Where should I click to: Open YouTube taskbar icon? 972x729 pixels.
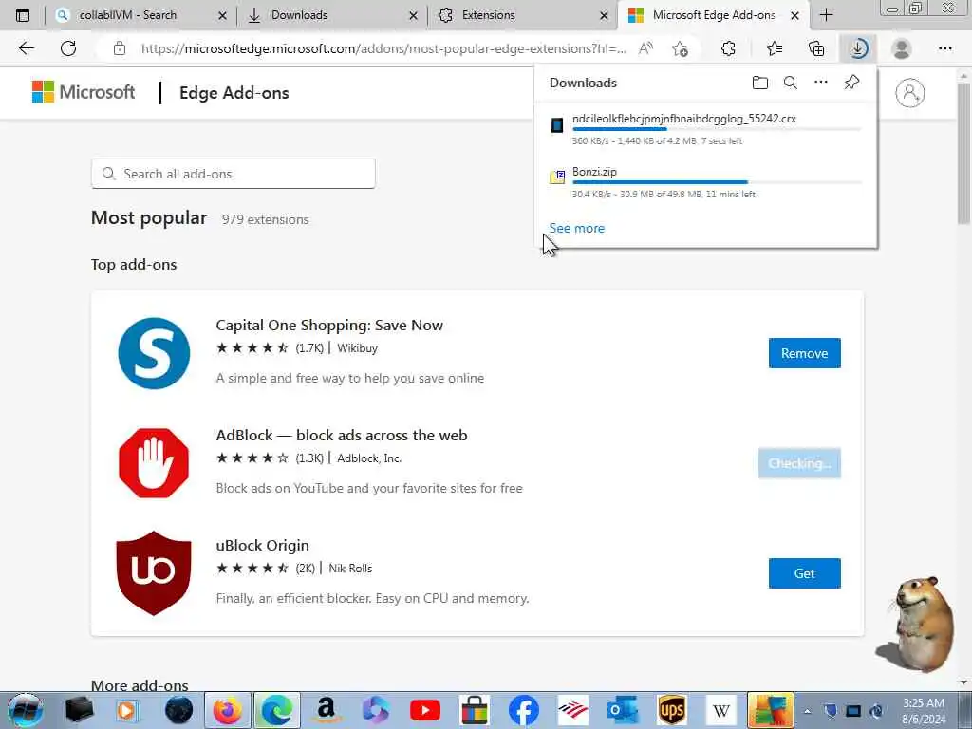[x=425, y=710]
